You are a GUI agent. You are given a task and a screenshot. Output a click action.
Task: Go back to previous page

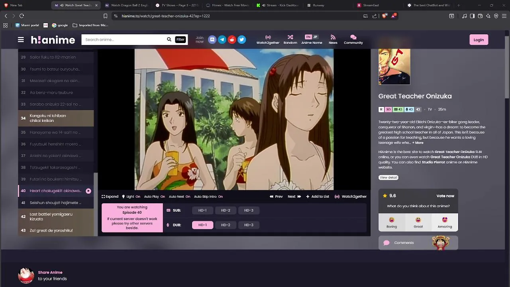6,16
